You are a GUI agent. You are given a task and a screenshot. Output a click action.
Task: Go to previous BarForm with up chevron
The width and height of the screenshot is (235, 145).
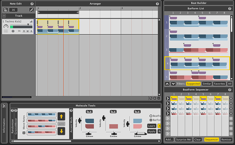pyautogui.click(x=167, y=84)
